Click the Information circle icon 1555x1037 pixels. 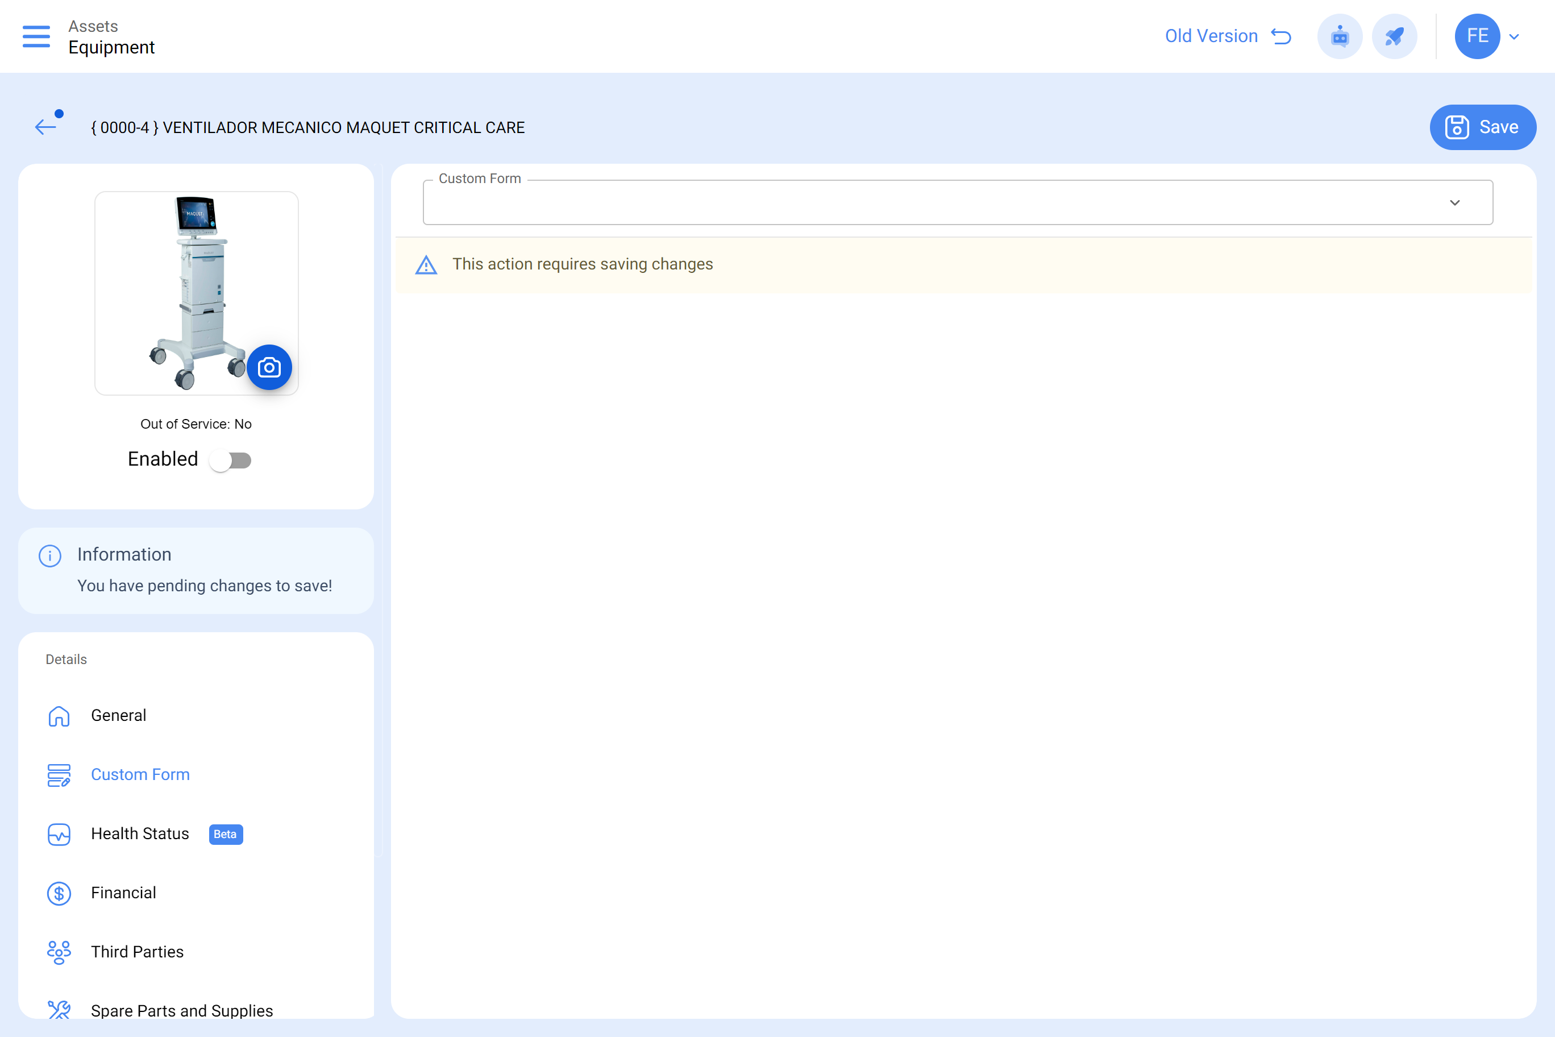50,555
